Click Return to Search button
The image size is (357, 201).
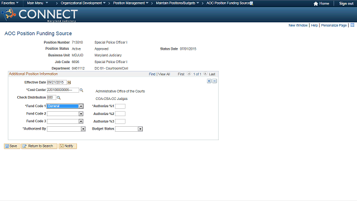[x=40, y=146]
